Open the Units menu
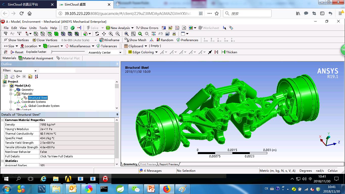The image size is (345, 194). pos(33,28)
